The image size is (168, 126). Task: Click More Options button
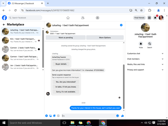click(x=105, y=38)
